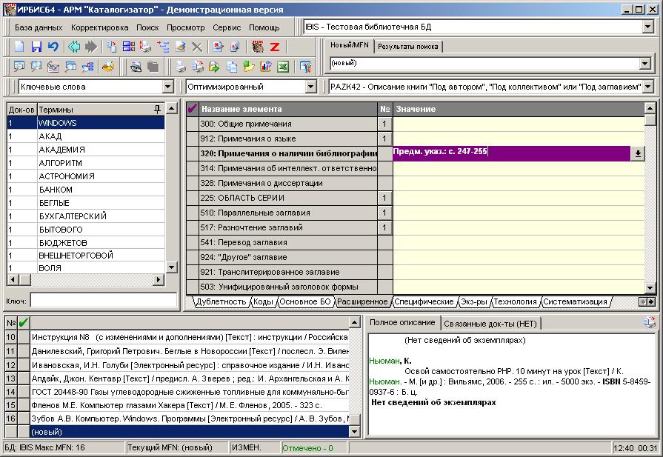Click the magnifier with tree hierarchy search icon

(x=88, y=67)
